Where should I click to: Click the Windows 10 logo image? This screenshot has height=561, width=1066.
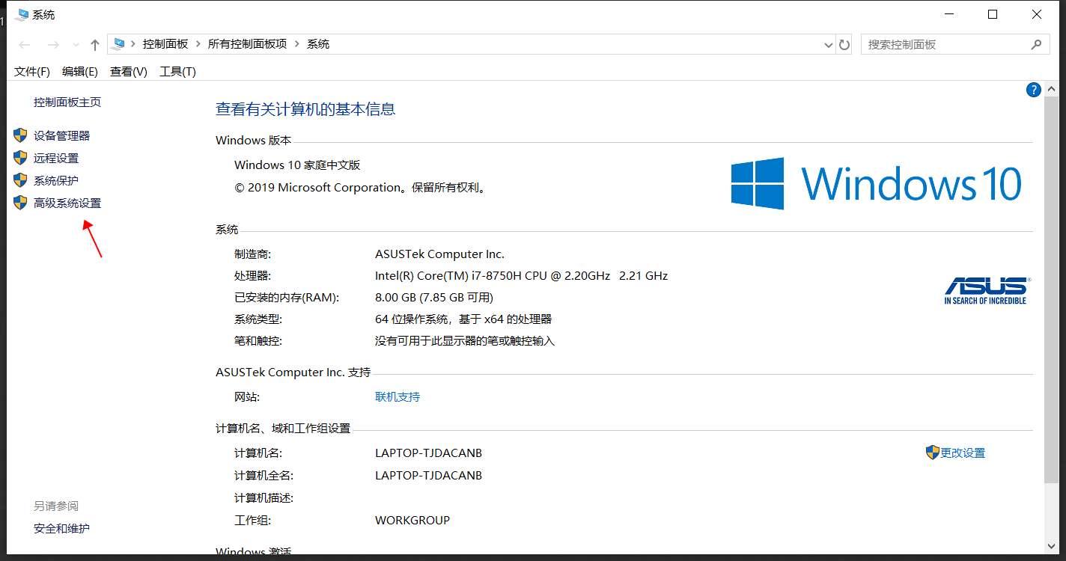tap(876, 183)
